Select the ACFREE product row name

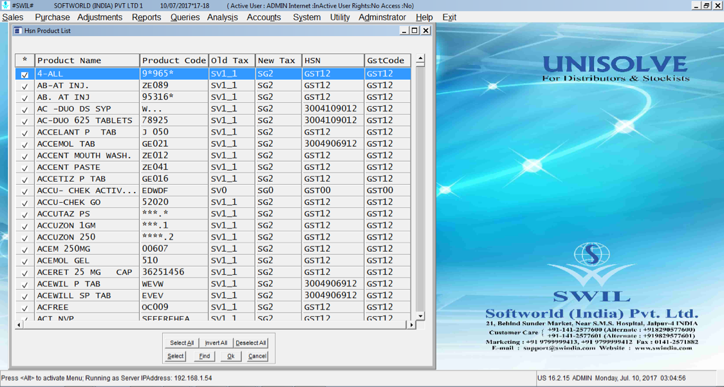tap(53, 307)
